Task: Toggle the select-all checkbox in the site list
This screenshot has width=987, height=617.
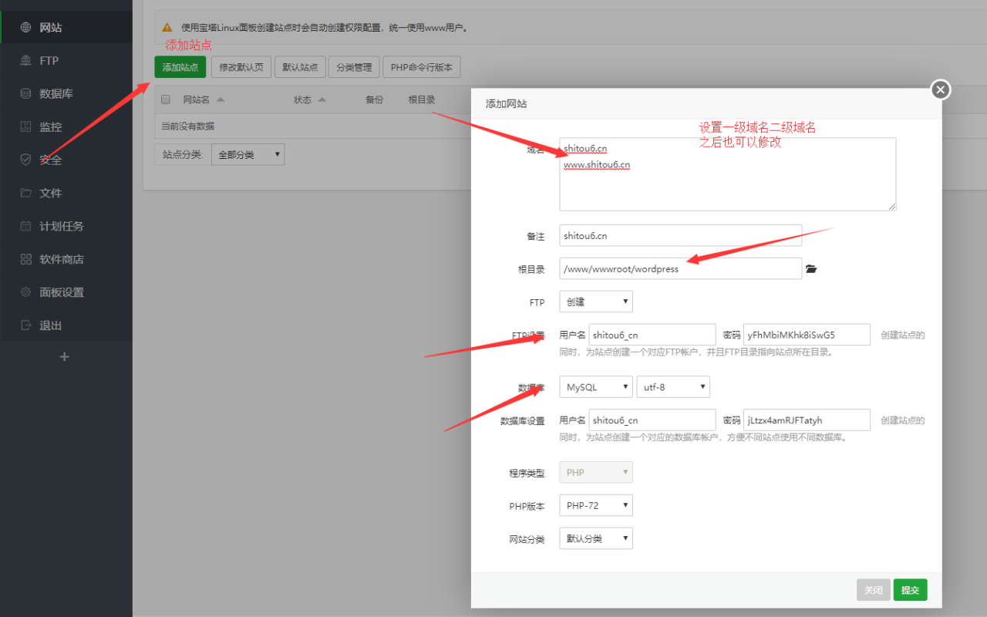Action: coord(165,99)
